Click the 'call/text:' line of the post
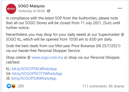Viewport: 129px width, 92px height. (13, 62)
